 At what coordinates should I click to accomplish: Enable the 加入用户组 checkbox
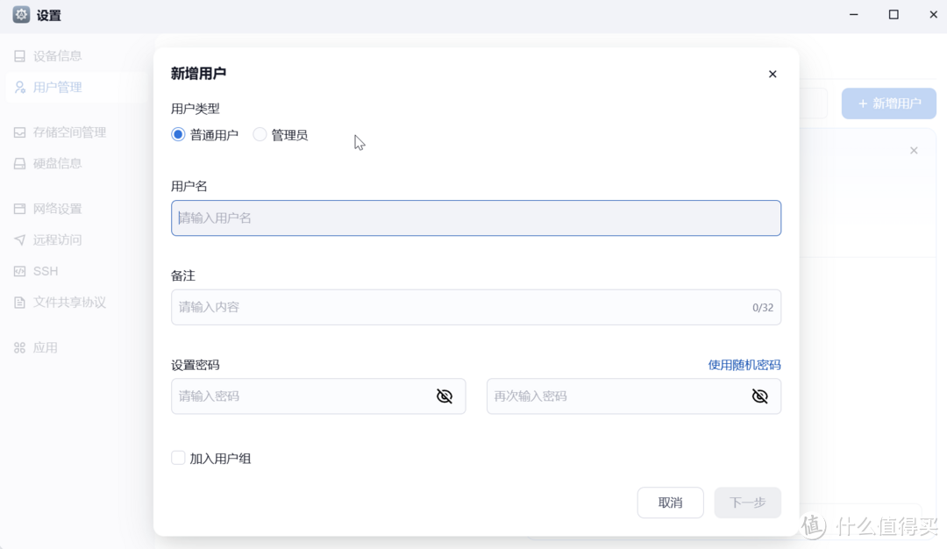point(179,458)
